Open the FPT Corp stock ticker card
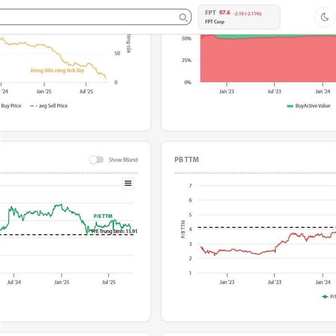Viewport: 336px width, 336px height. (239, 17)
